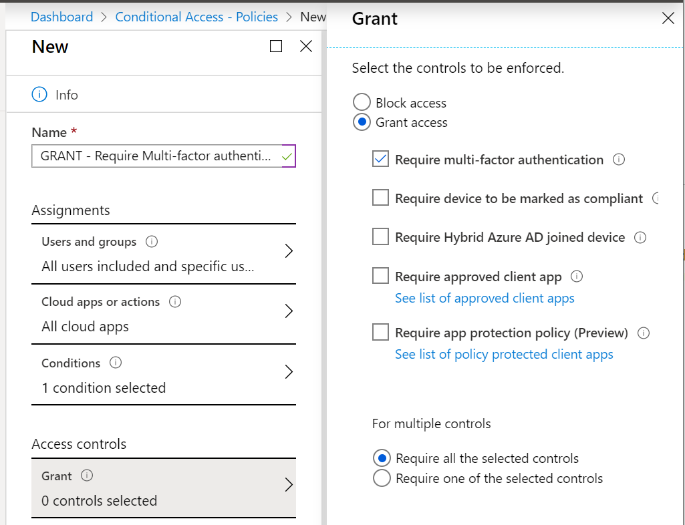
Task: Click the '1 condition selected' value
Action: [x=104, y=388]
